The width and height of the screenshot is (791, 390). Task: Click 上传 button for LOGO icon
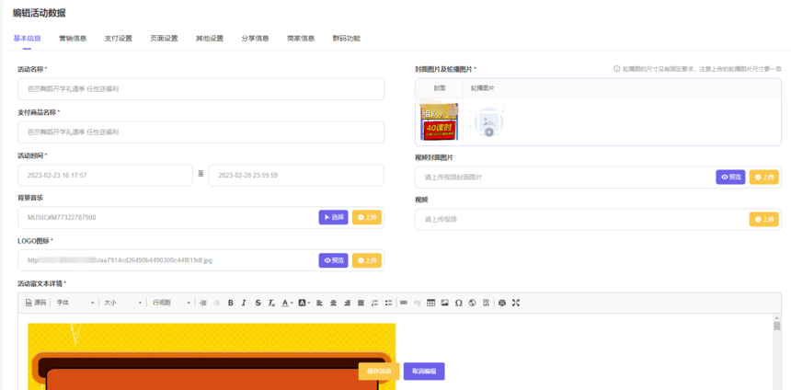[x=367, y=260]
